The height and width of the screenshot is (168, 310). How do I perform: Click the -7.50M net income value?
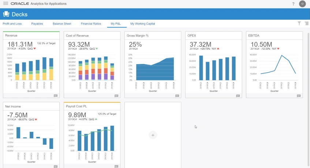(x=18, y=115)
